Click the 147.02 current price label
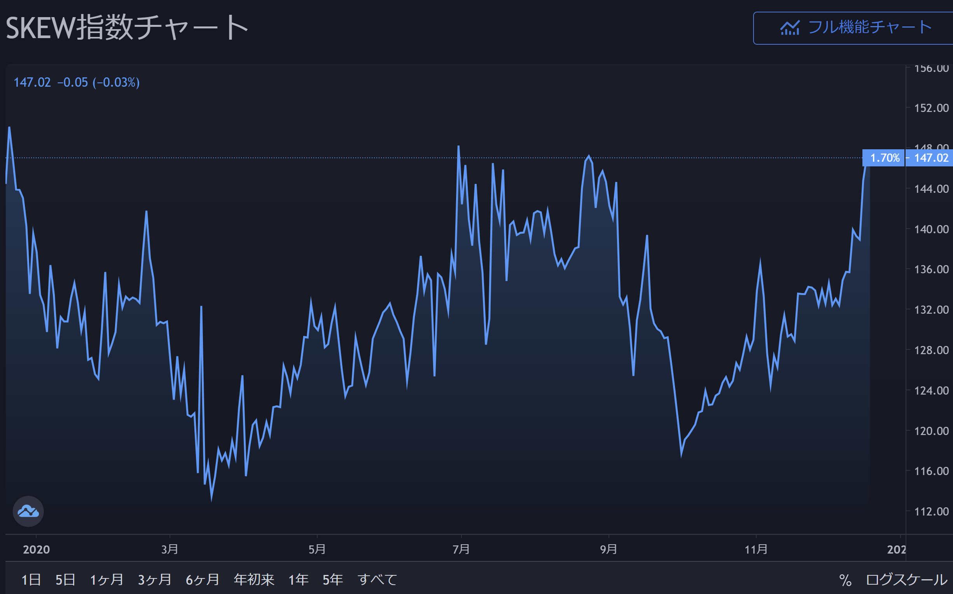 pyautogui.click(x=931, y=158)
